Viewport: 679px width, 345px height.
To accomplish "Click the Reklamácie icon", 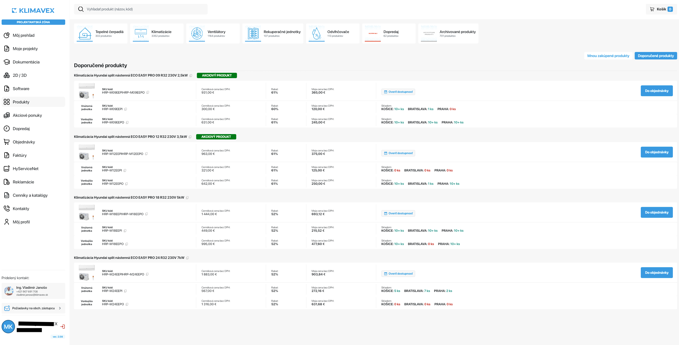I will tap(7, 182).
